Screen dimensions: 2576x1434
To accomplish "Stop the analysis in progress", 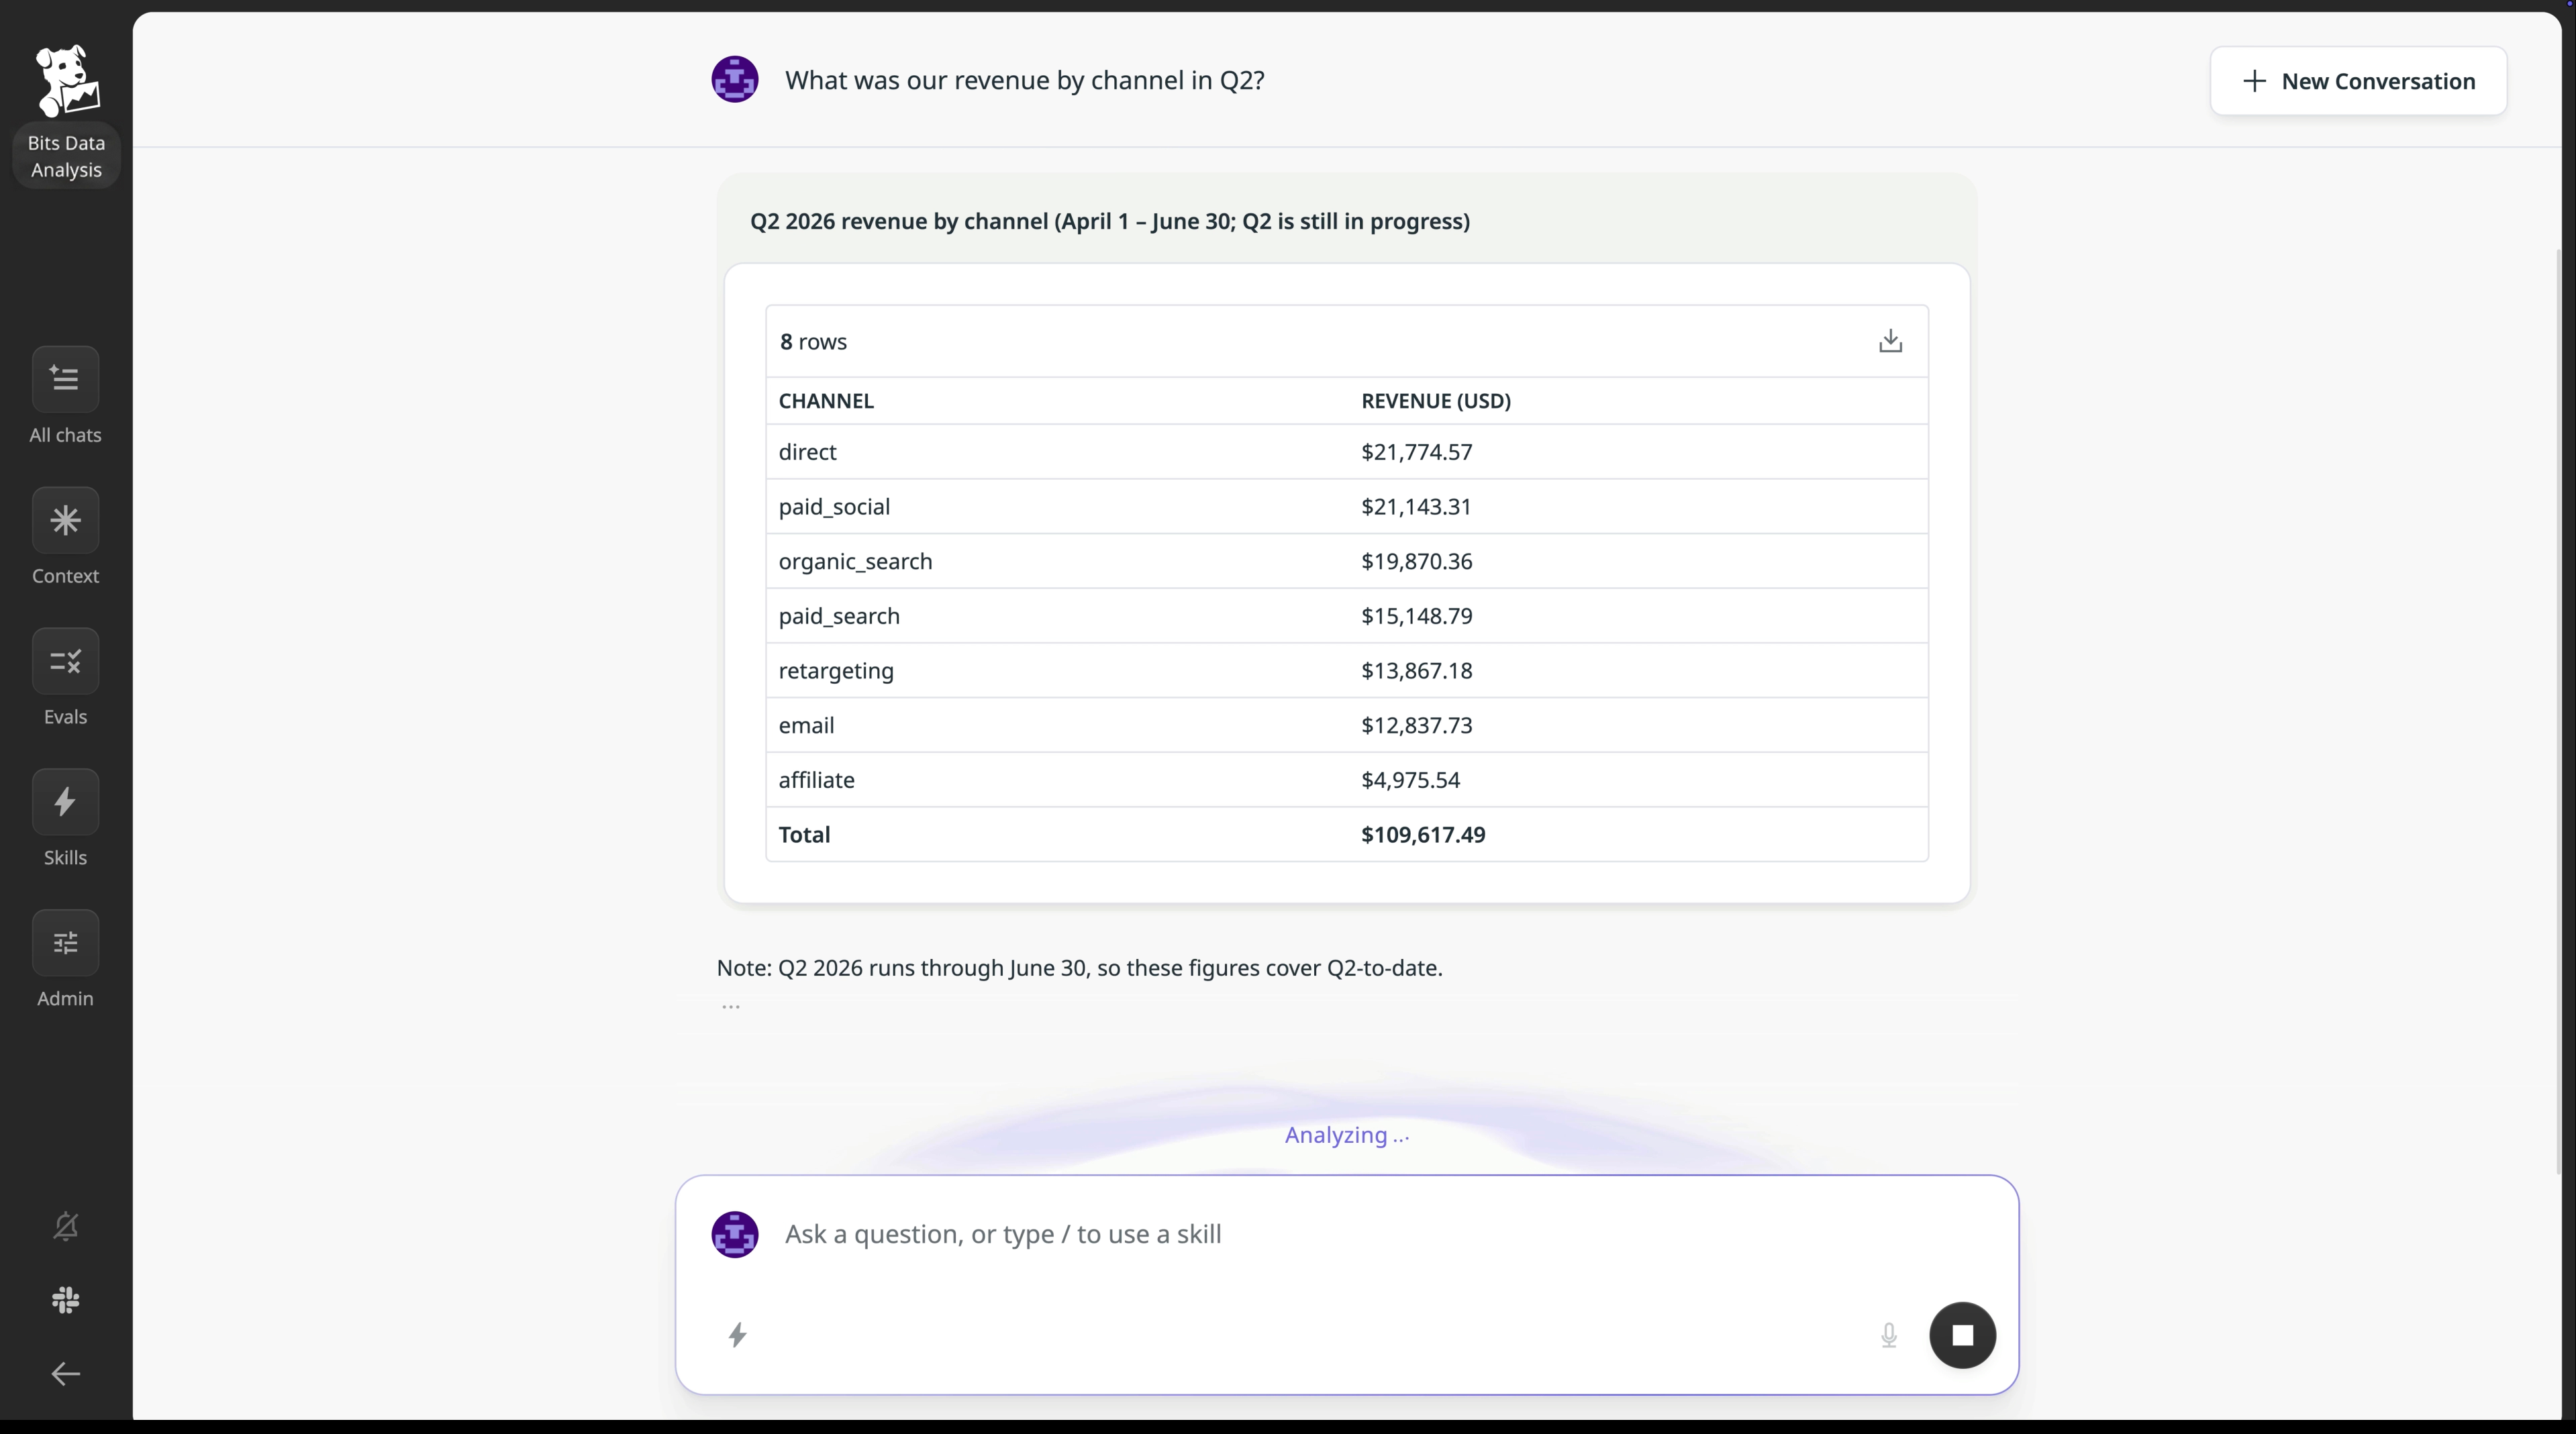I will coord(1962,1335).
